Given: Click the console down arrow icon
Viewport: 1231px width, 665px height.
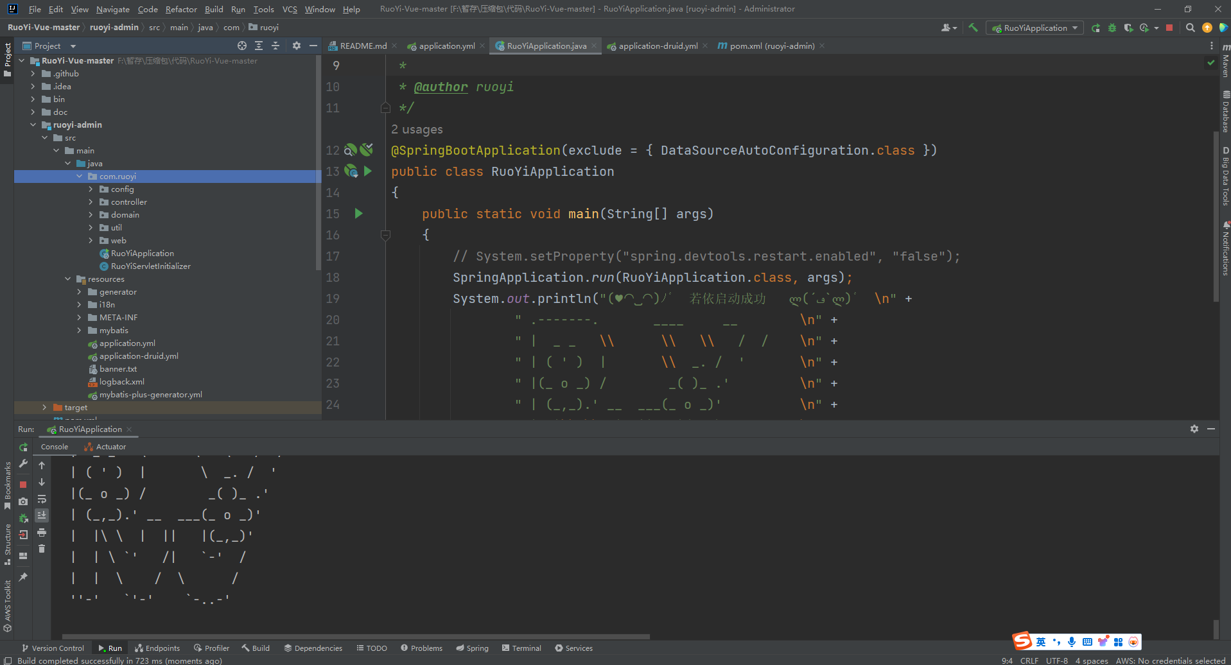Looking at the screenshot, I should point(42,482).
